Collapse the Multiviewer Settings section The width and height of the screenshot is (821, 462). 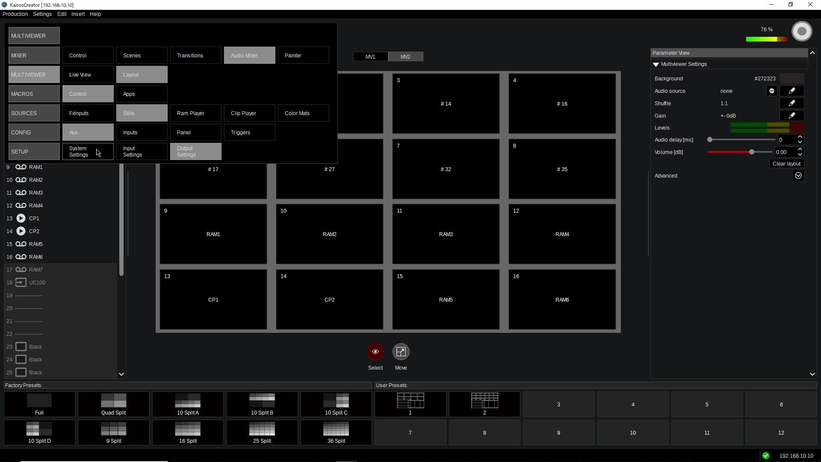pos(656,64)
